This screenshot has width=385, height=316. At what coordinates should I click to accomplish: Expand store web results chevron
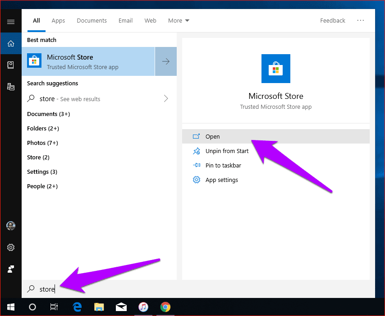click(166, 98)
